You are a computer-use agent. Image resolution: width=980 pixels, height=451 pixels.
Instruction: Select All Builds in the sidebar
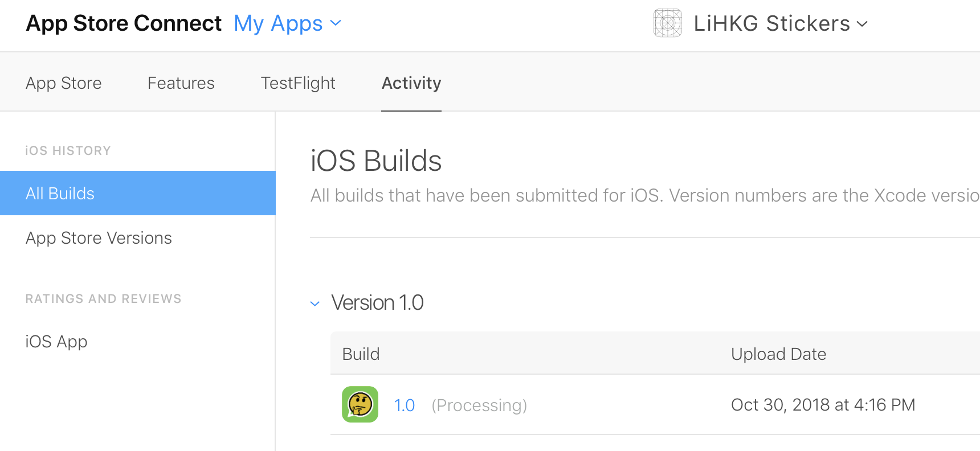tap(138, 193)
